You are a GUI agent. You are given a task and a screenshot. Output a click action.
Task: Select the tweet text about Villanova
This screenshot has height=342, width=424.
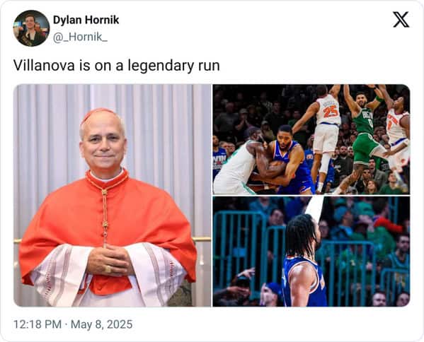coord(117,66)
